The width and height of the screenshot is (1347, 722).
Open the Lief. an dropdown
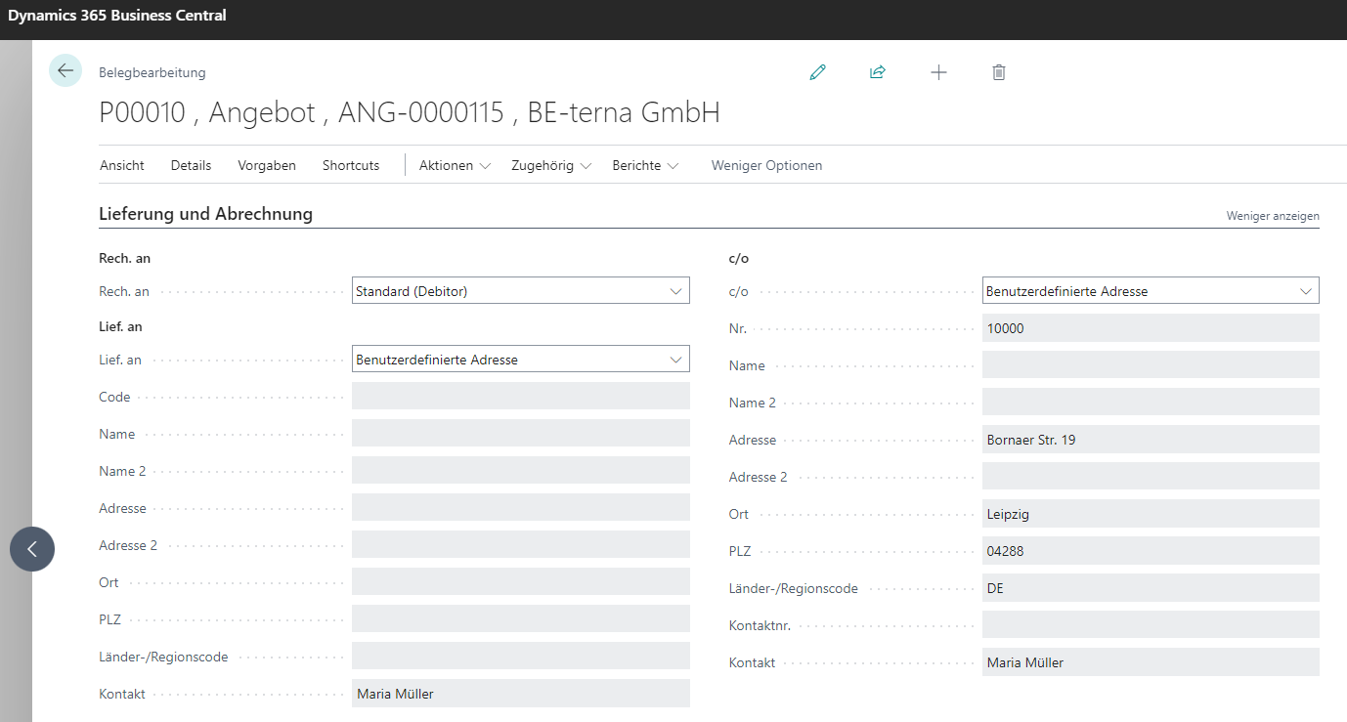(x=520, y=360)
